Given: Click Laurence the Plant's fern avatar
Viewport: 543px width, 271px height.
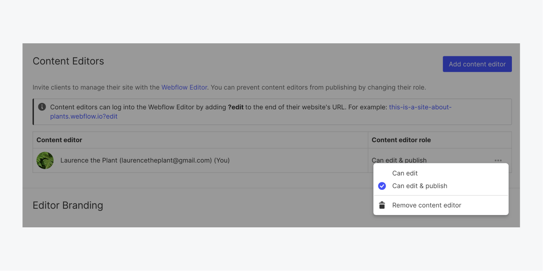Looking at the screenshot, I should (x=45, y=160).
